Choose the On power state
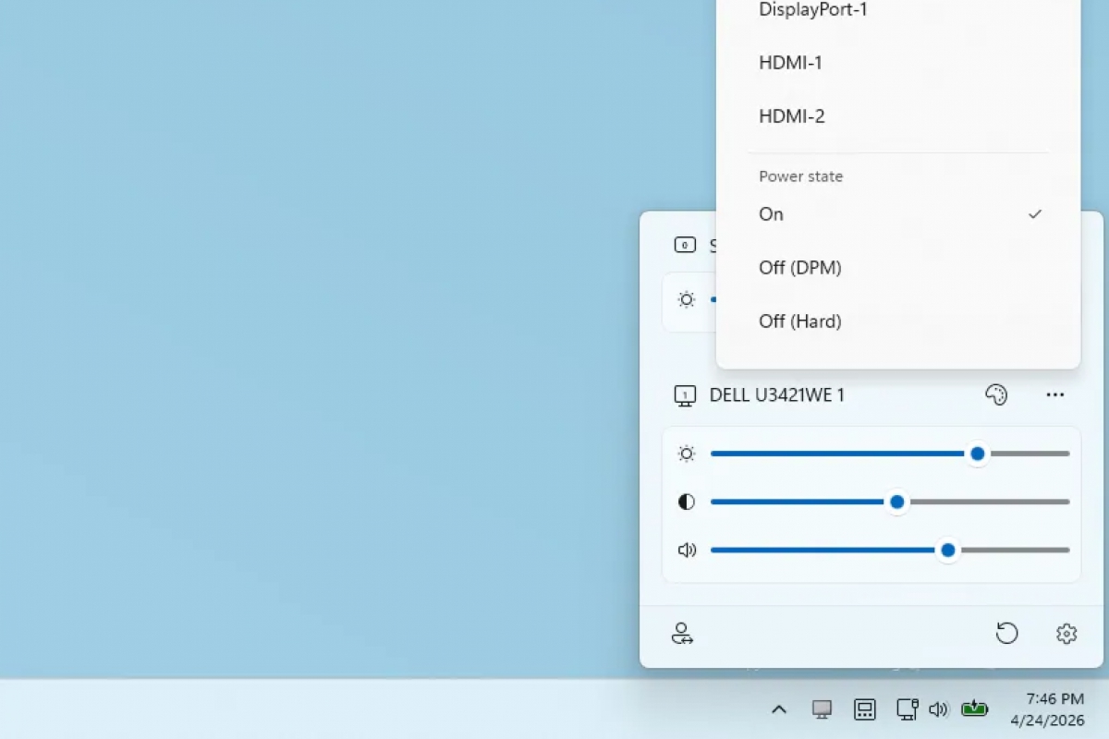 click(x=898, y=214)
